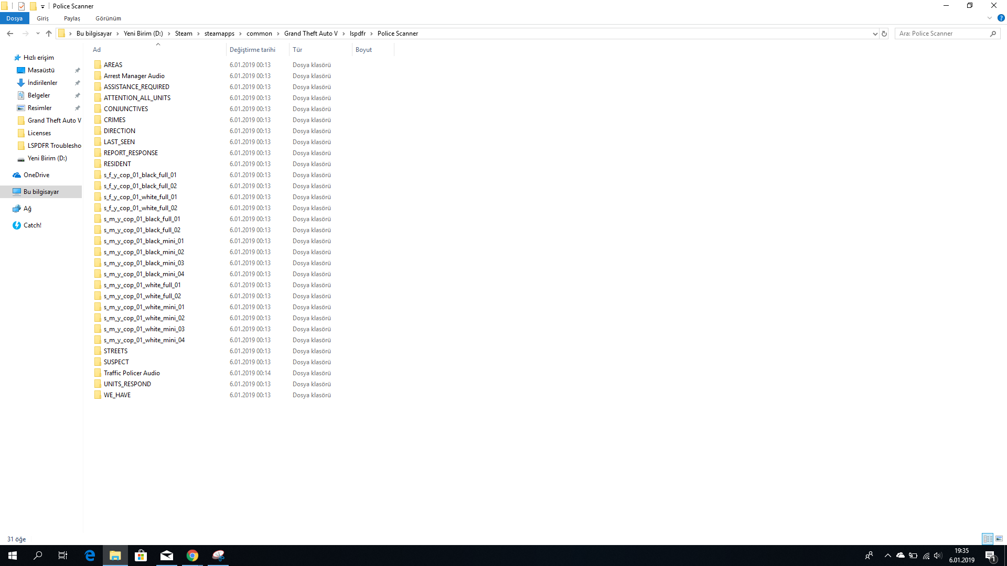The width and height of the screenshot is (1007, 566).
Task: Select the CRIMES folder
Action: (114, 120)
